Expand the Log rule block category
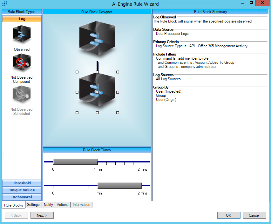Viewport: 271px width, 224px height. (22, 19)
